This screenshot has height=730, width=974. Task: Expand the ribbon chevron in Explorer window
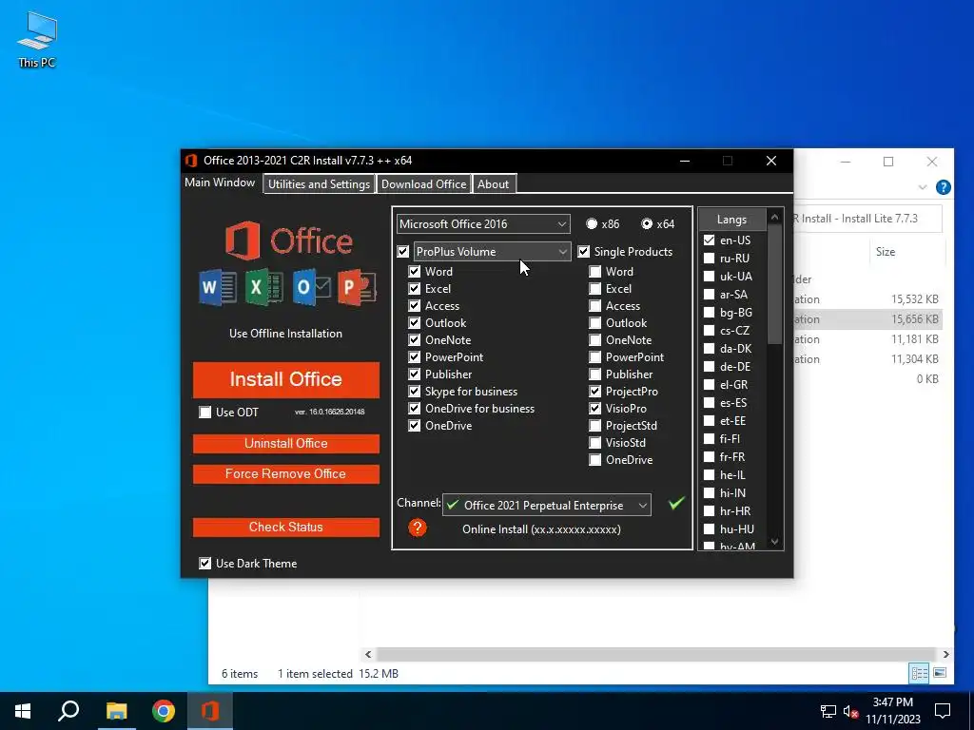(x=923, y=187)
